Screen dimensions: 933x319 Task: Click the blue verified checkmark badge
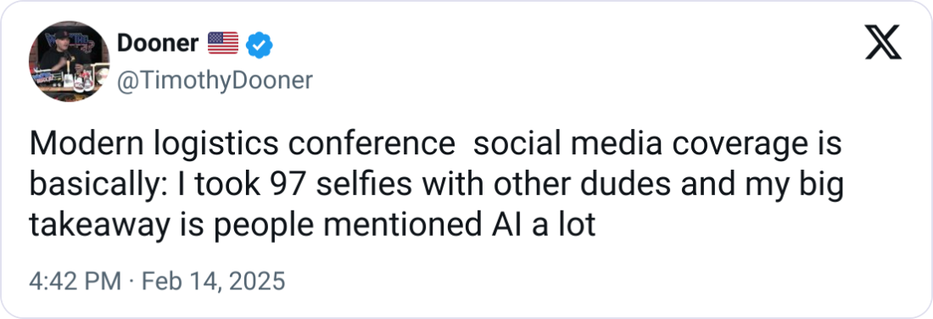pyautogui.click(x=260, y=45)
